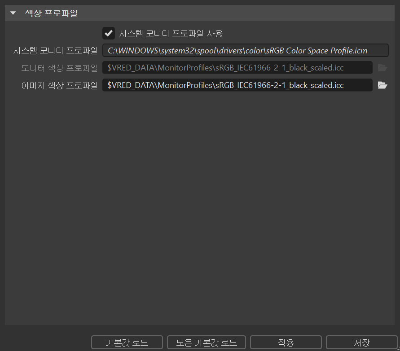Save preferences with 저장 button
This screenshot has width=400, height=351.
point(362,342)
